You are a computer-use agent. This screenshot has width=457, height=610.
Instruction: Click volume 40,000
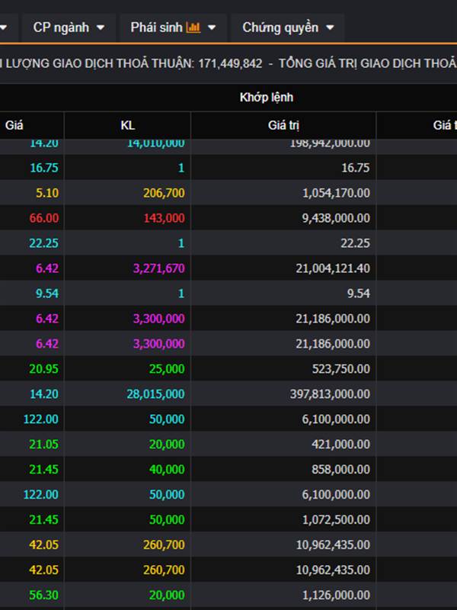(167, 469)
